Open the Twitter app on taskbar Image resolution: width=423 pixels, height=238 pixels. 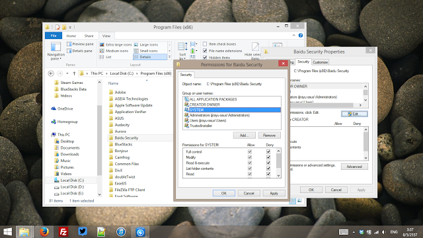pyautogui.click(x=82, y=232)
